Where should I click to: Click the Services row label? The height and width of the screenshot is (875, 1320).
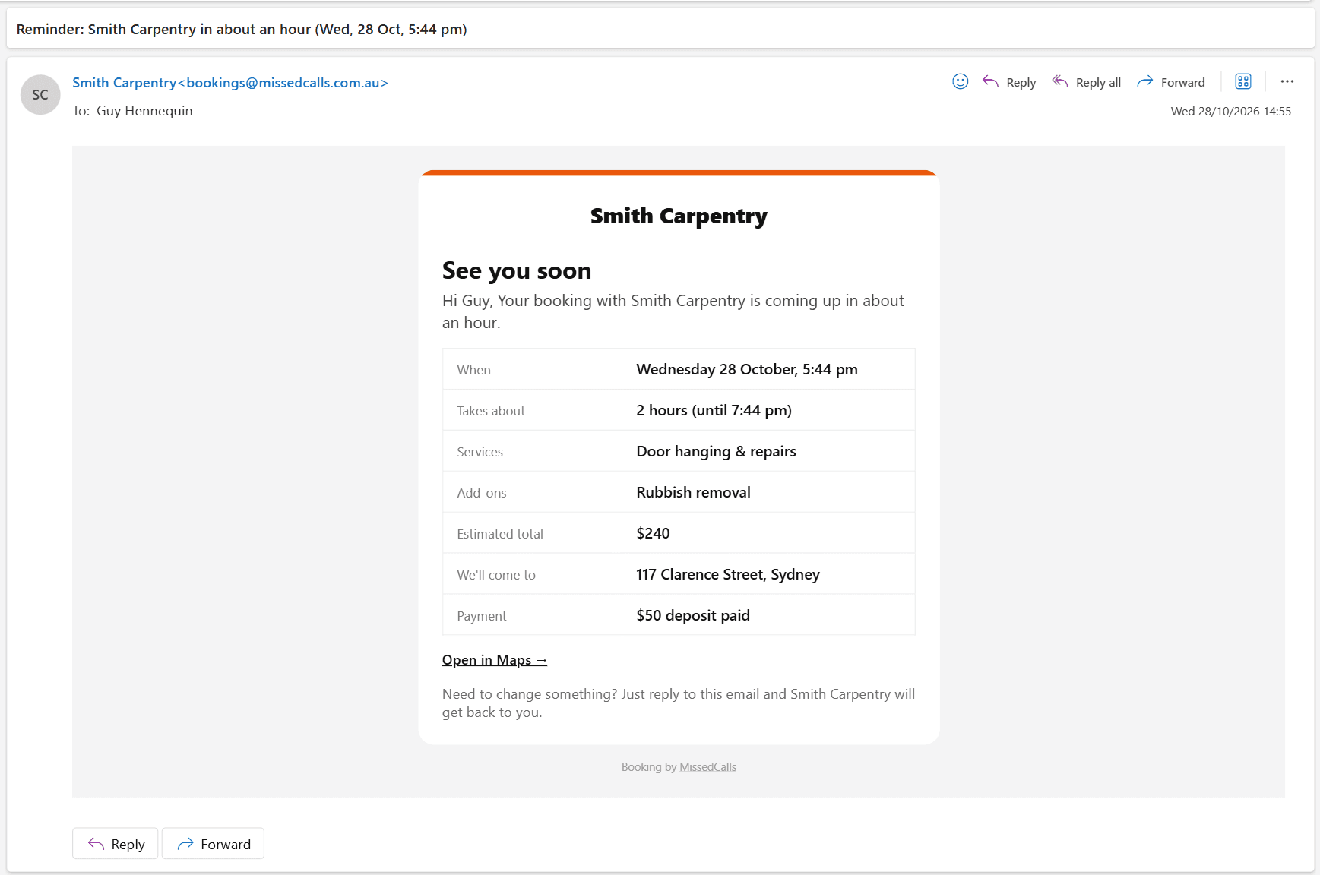pos(480,452)
